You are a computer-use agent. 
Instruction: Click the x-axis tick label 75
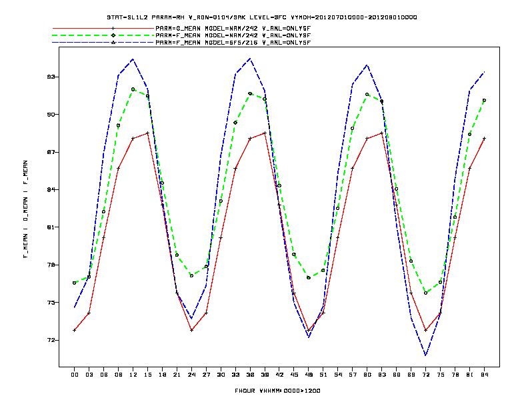[x=441, y=375]
